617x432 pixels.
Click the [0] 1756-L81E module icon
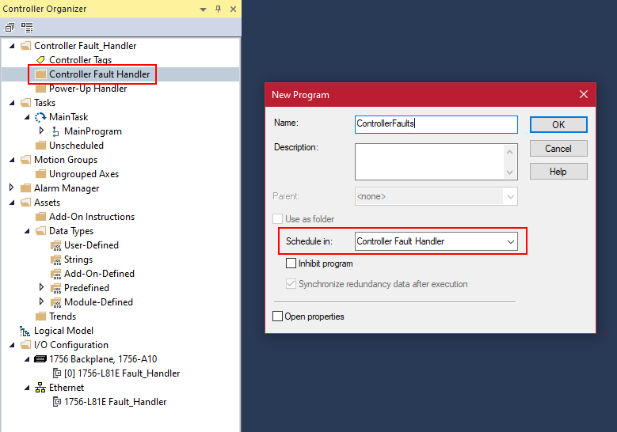point(57,373)
